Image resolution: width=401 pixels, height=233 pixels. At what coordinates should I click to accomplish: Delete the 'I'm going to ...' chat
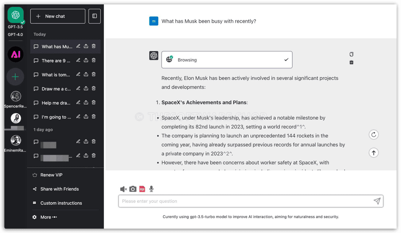[94, 116]
